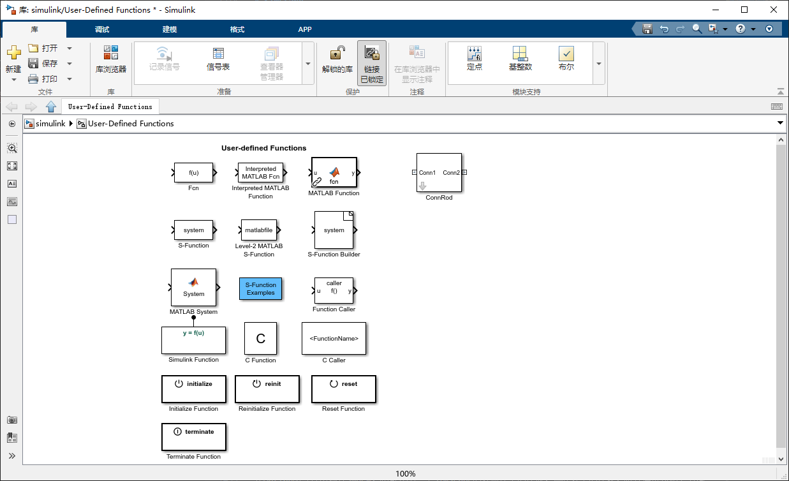This screenshot has height=481, width=789.
Task: Click the undo arrow in the quick access toolbar
Action: click(x=663, y=28)
